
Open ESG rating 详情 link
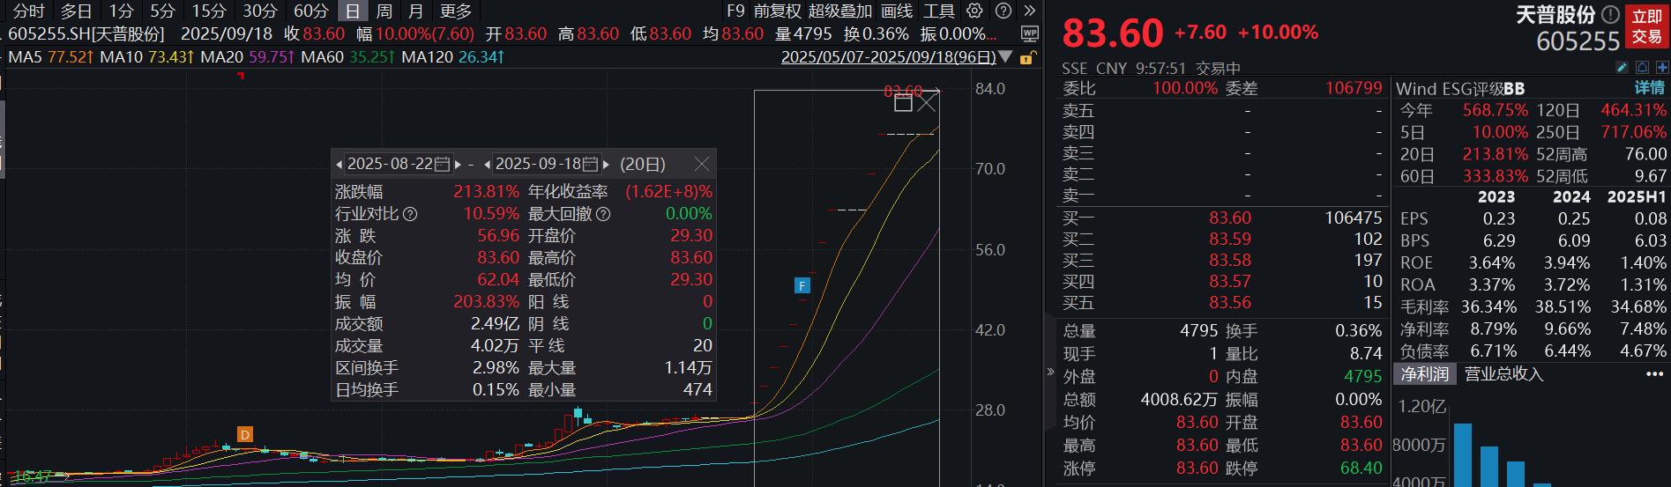tap(1650, 88)
